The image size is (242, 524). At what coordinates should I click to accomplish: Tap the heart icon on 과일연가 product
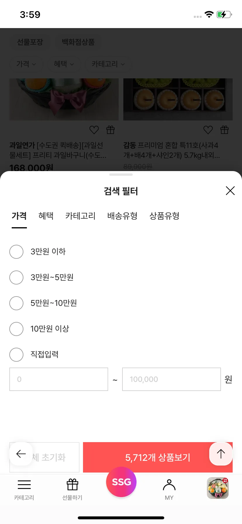[x=94, y=130]
